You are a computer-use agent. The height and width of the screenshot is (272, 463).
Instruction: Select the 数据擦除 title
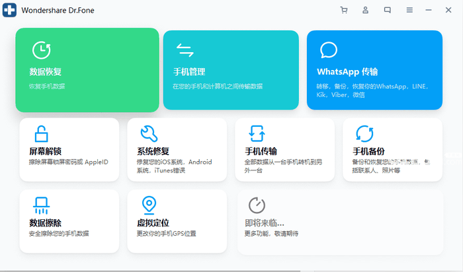click(45, 223)
